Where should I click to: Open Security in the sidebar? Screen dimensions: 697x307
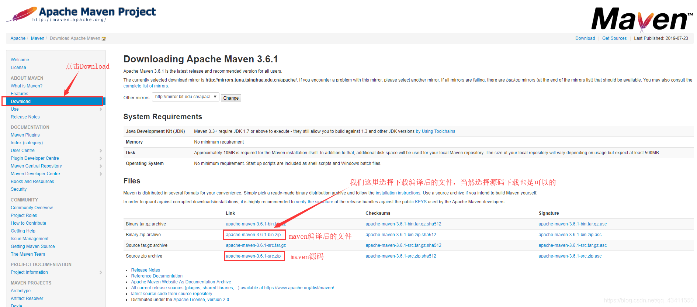click(x=19, y=189)
